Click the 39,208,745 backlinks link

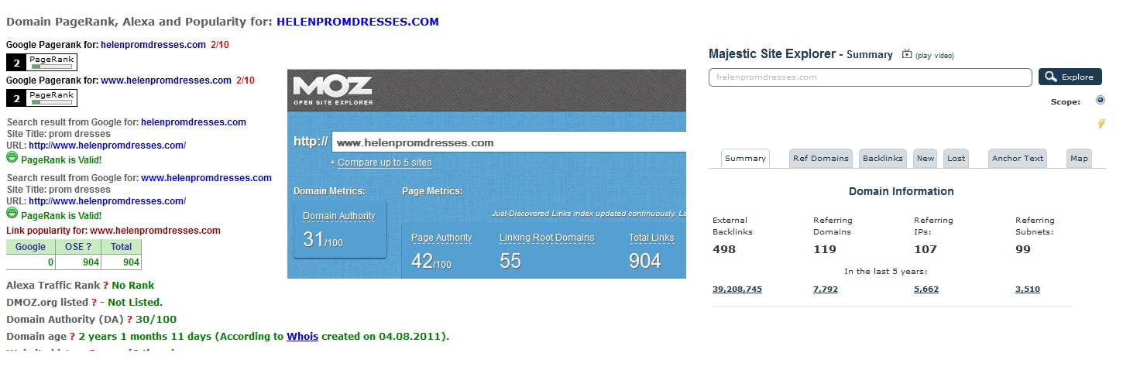tap(737, 289)
